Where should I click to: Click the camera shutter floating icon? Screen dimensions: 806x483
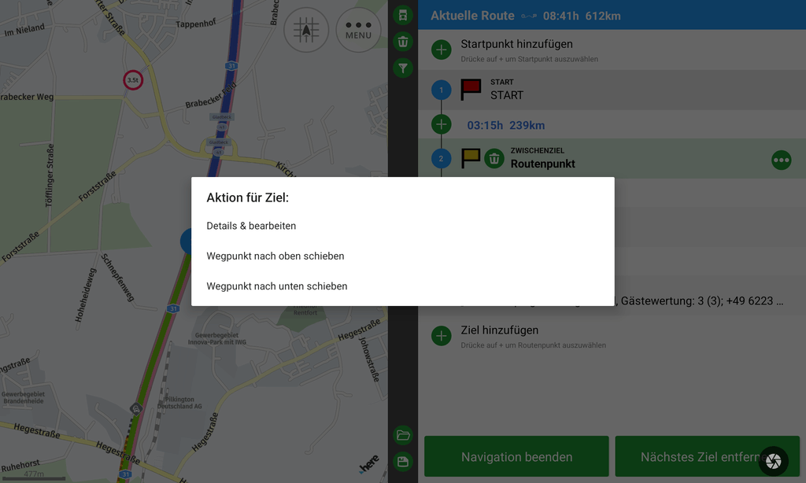tap(774, 461)
